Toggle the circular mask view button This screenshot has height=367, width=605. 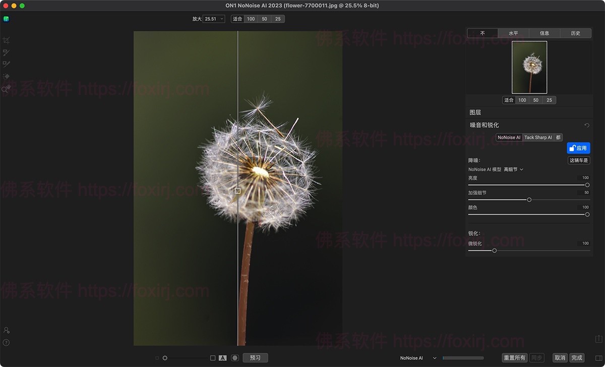(234, 358)
